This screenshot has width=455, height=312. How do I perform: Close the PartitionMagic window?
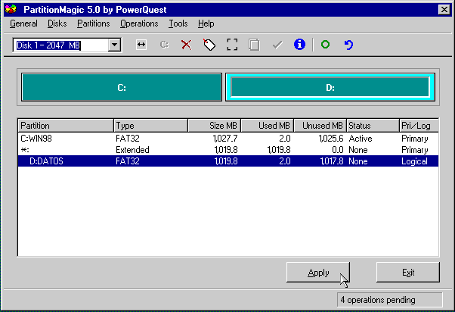[444, 10]
